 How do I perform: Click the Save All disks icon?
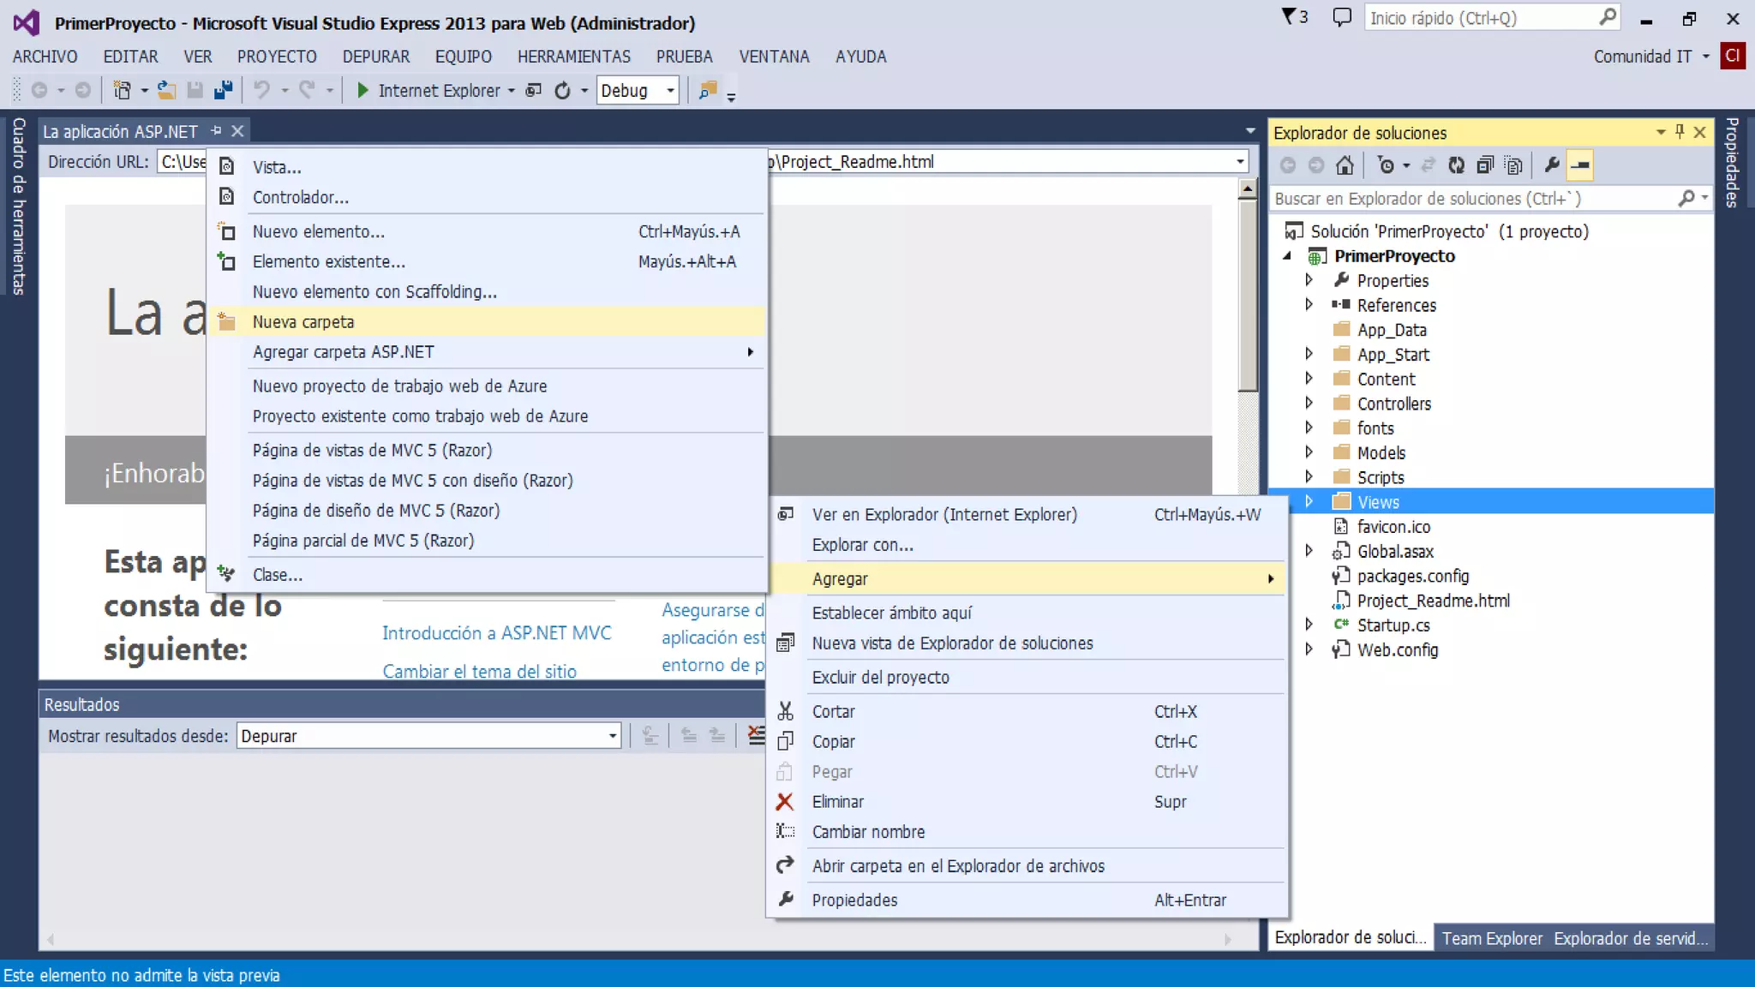224,90
